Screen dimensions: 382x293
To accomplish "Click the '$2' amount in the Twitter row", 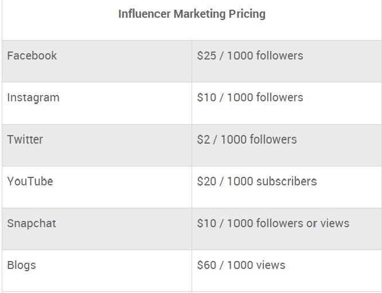I will (204, 139).
